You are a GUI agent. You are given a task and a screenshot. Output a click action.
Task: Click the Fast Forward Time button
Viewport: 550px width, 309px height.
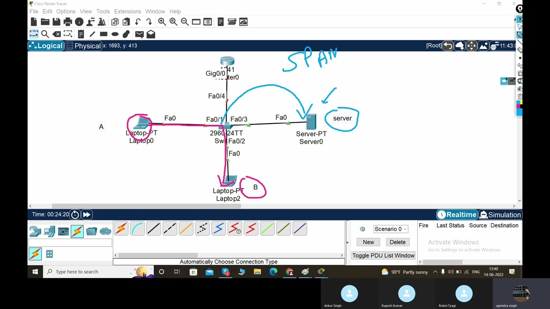click(86, 215)
